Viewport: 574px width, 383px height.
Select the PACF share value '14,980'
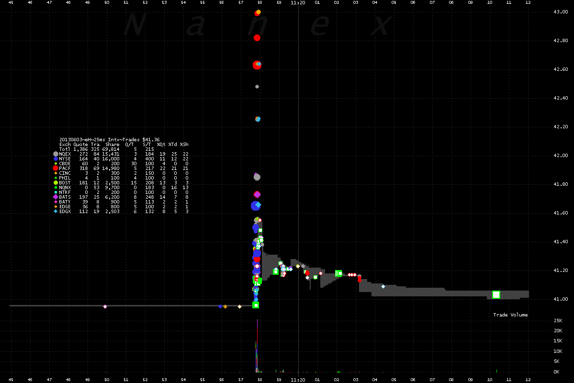pos(111,169)
